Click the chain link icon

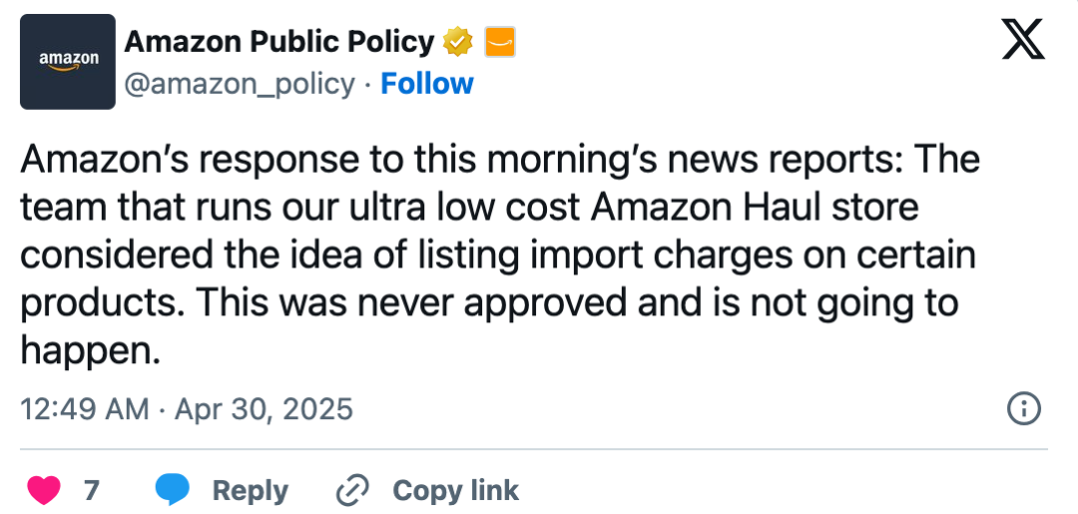coord(352,490)
